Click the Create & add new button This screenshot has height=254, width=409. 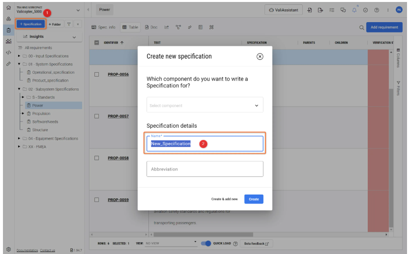click(224, 199)
